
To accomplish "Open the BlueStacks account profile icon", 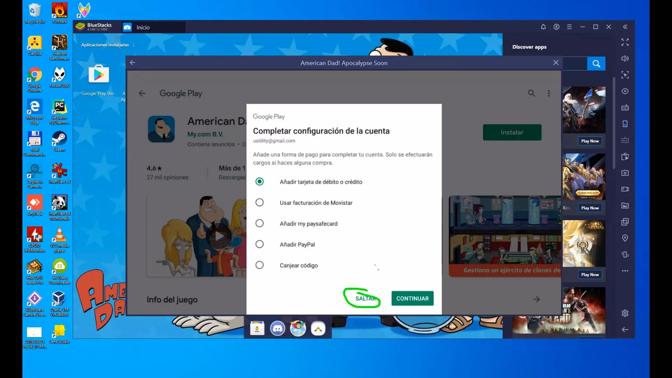I will pyautogui.click(x=556, y=27).
